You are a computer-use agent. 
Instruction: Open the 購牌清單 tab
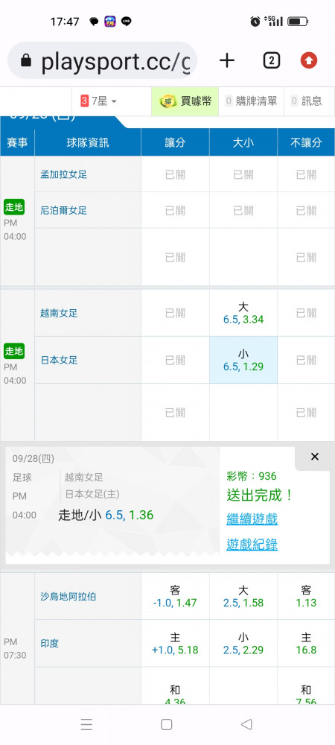251,101
